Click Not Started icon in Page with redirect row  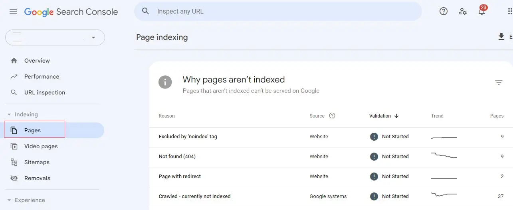(374, 177)
